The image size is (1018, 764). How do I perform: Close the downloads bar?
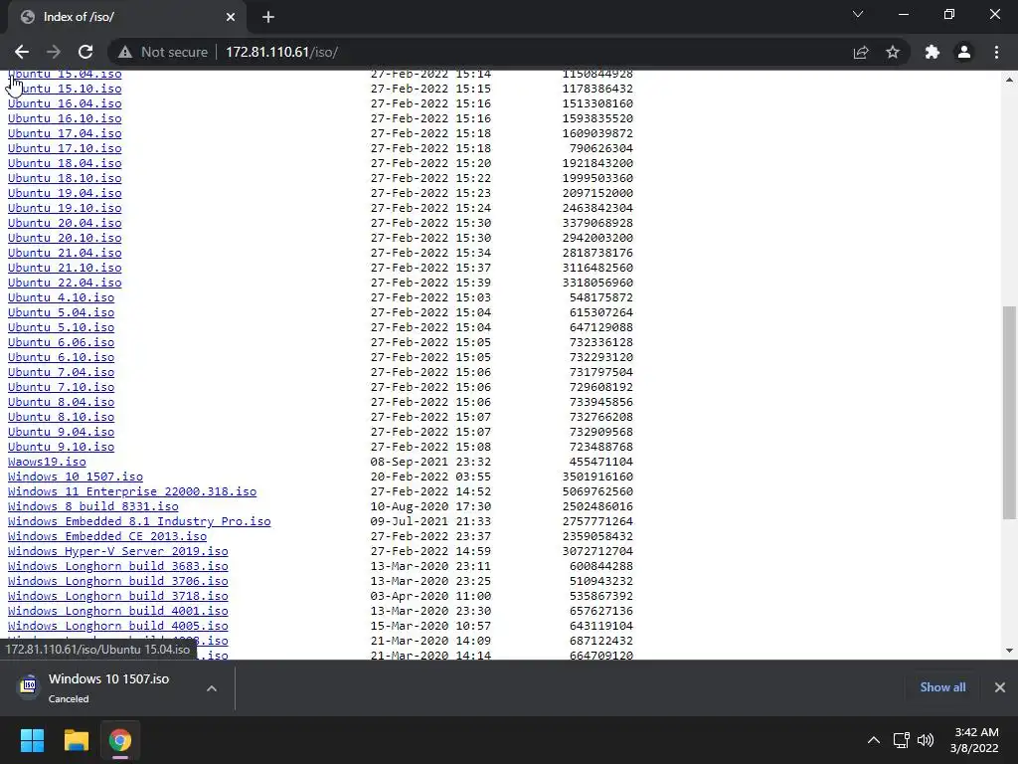pyautogui.click(x=1000, y=687)
